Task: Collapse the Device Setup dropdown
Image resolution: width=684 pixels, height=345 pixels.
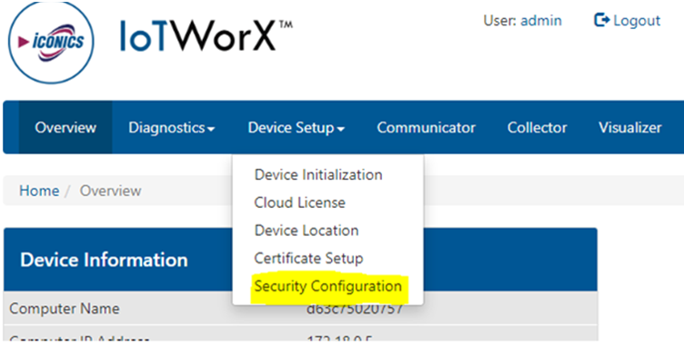Action: point(297,128)
